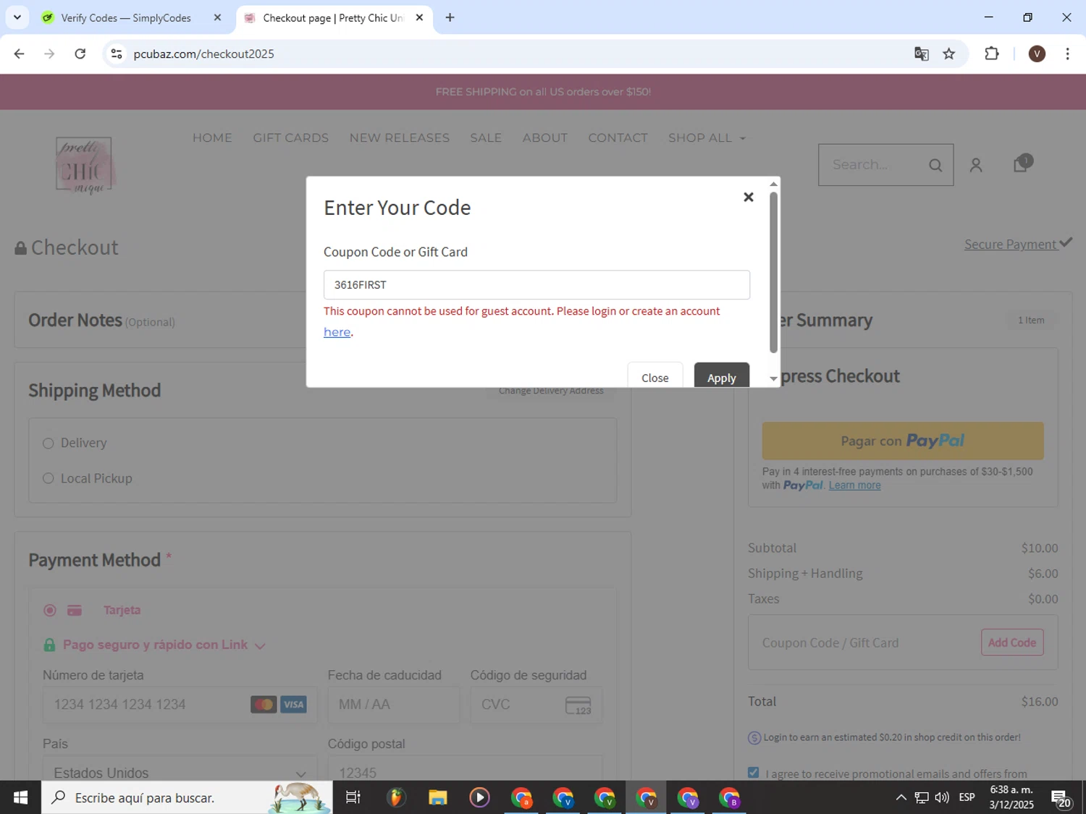Screen dimensions: 1086x814
Task: Grab the dialog's vertical scrollbar thumb
Action: point(773,272)
